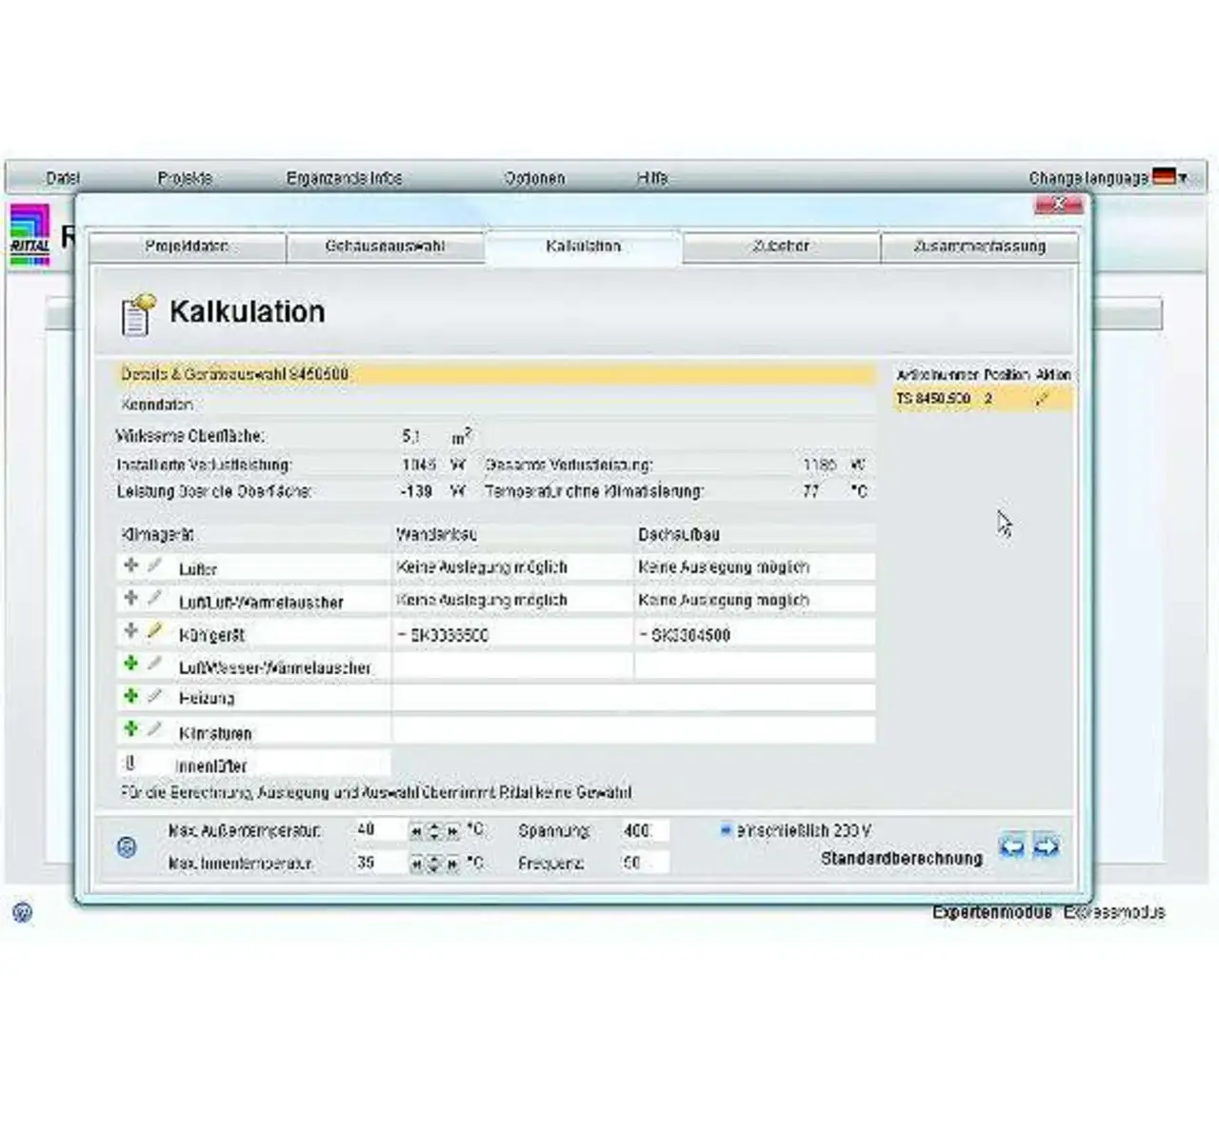Open the Projekte menu
This screenshot has height=1133, width=1219.
tap(185, 178)
